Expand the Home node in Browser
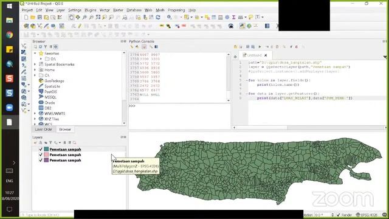The image size is (389, 219). (35, 70)
